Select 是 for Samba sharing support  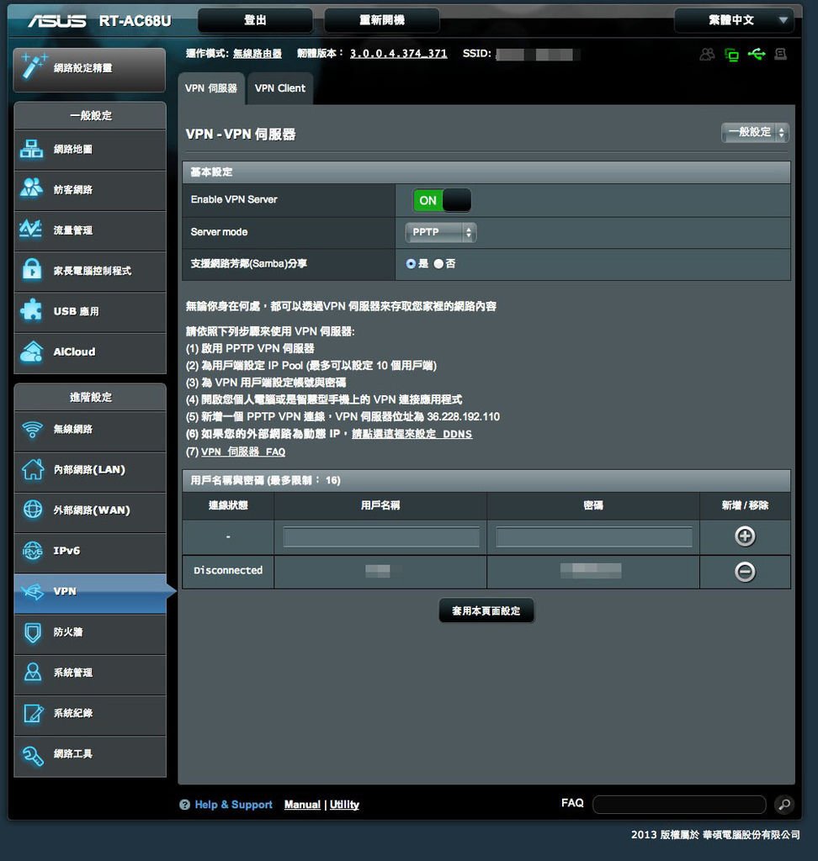411,263
